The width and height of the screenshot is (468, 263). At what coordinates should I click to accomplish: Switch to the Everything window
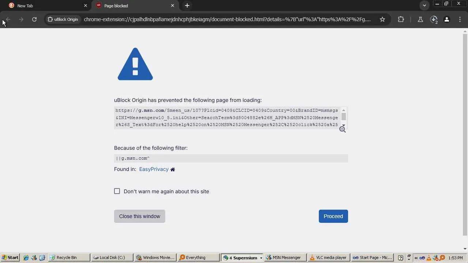pos(199,258)
